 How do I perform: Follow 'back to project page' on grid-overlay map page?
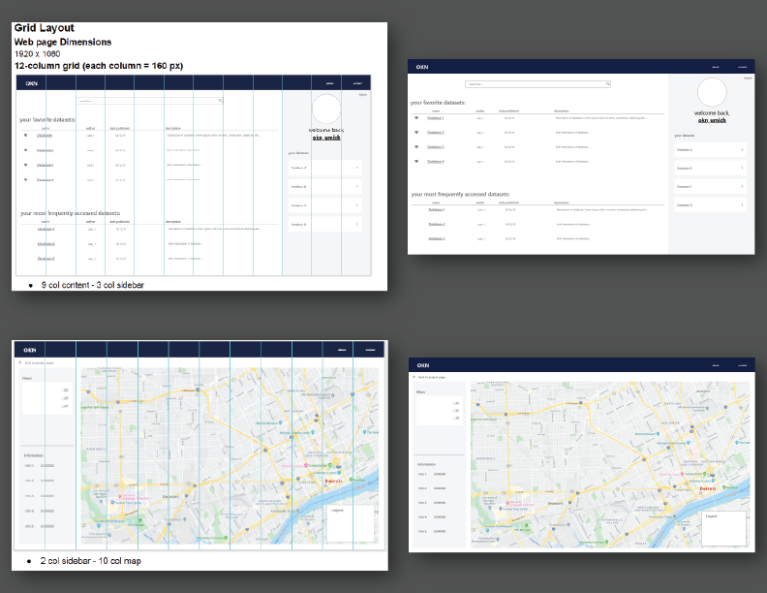pos(39,363)
